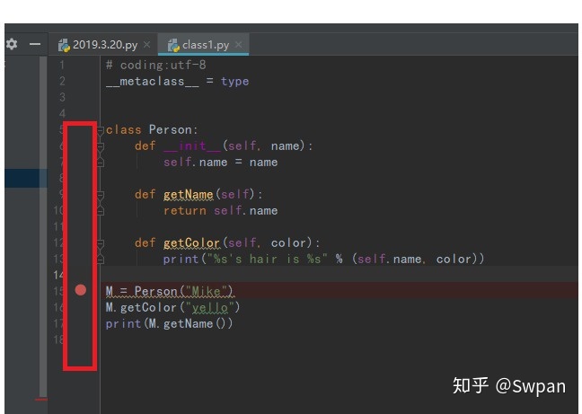
Task: Click the 'getName' method definition name
Action: click(189, 194)
